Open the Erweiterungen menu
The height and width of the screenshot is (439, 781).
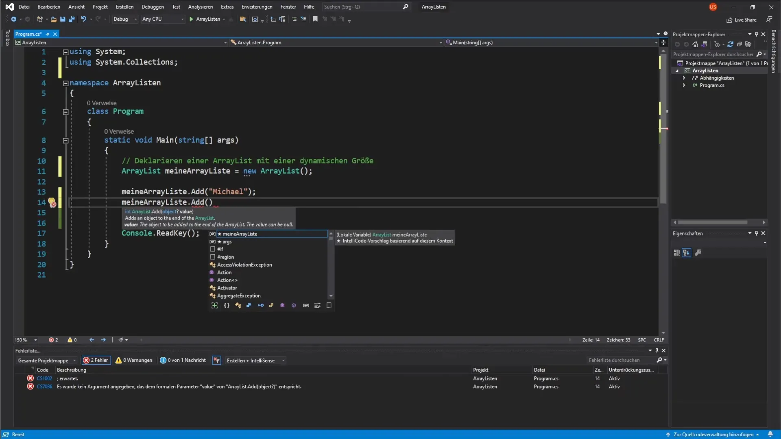(x=257, y=7)
